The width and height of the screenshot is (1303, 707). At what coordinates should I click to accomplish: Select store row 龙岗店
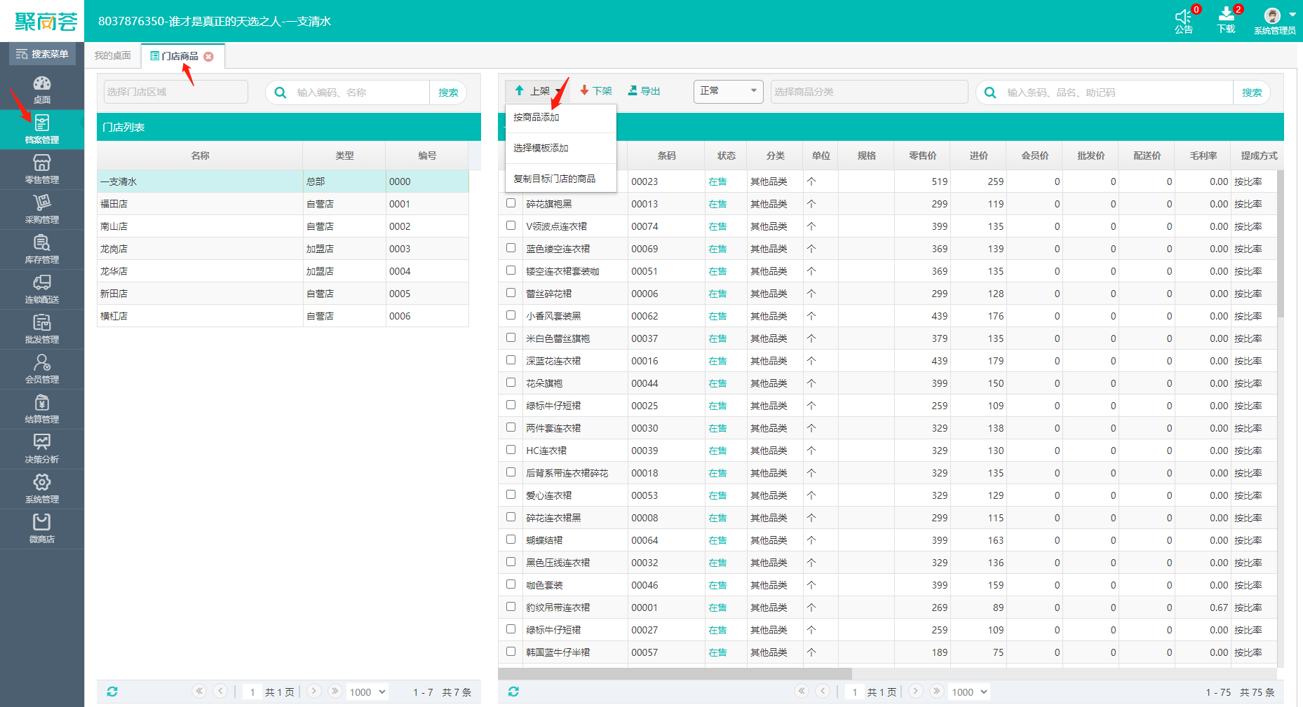283,249
